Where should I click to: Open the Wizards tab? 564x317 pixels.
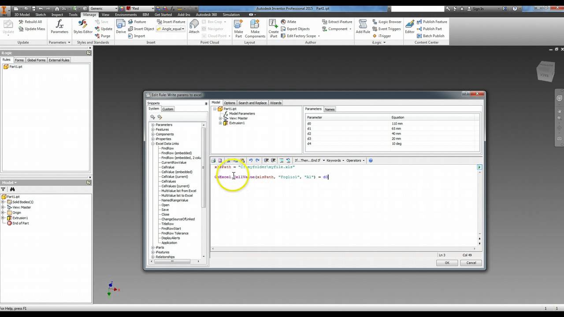(x=276, y=103)
